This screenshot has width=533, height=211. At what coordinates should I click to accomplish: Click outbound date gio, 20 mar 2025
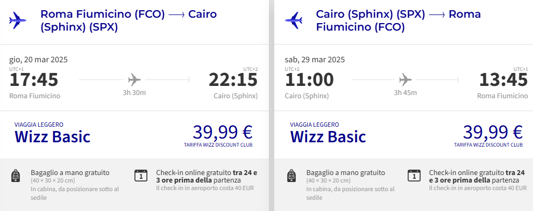[x=38, y=60]
